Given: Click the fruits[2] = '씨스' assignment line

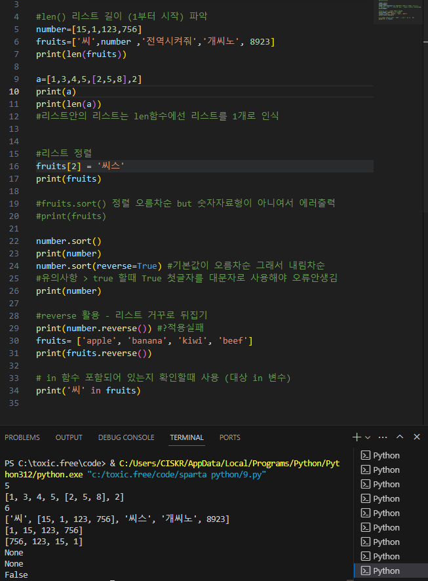Looking at the screenshot, I should coord(81,167).
